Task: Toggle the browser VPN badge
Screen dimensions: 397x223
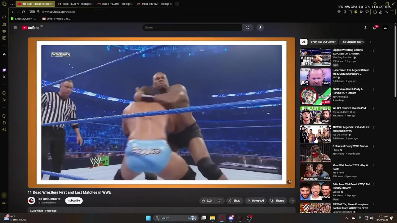Action: [32, 12]
